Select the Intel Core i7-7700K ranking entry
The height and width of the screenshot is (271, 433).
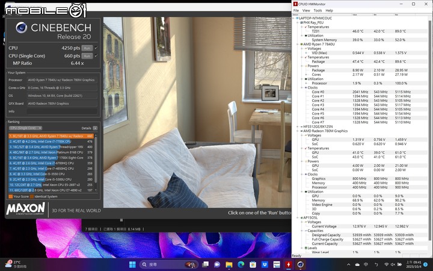click(x=51, y=142)
